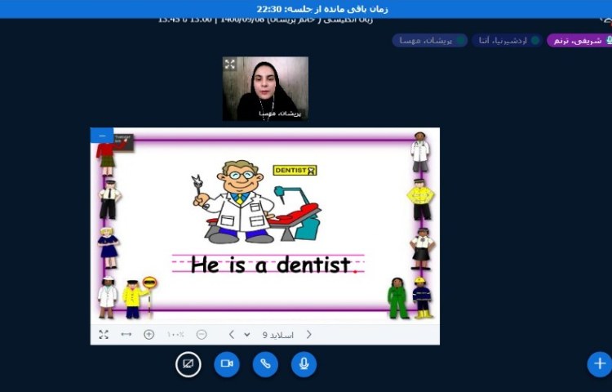Image resolution: width=612 pixels, height=392 pixels.
Task: Zoom in on the slide
Action: coord(149,334)
